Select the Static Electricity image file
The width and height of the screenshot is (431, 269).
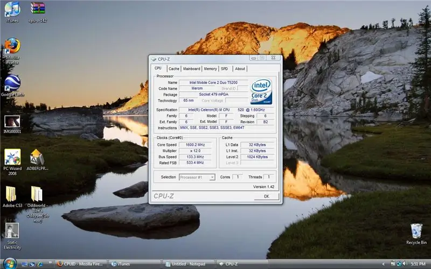pos(12,236)
